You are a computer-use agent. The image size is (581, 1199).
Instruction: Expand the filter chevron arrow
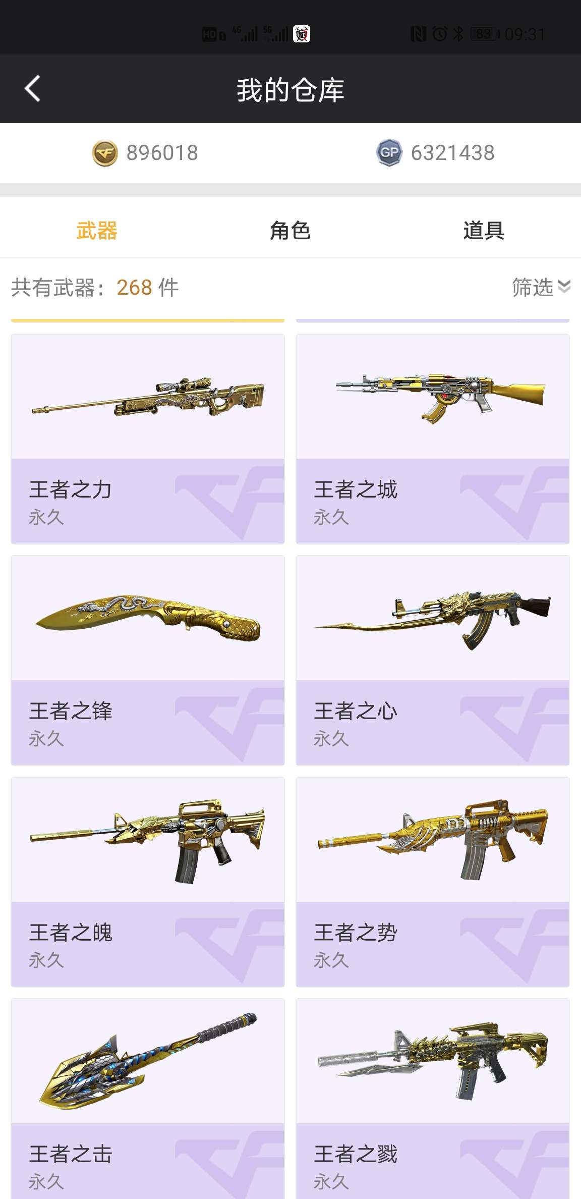pos(564,287)
